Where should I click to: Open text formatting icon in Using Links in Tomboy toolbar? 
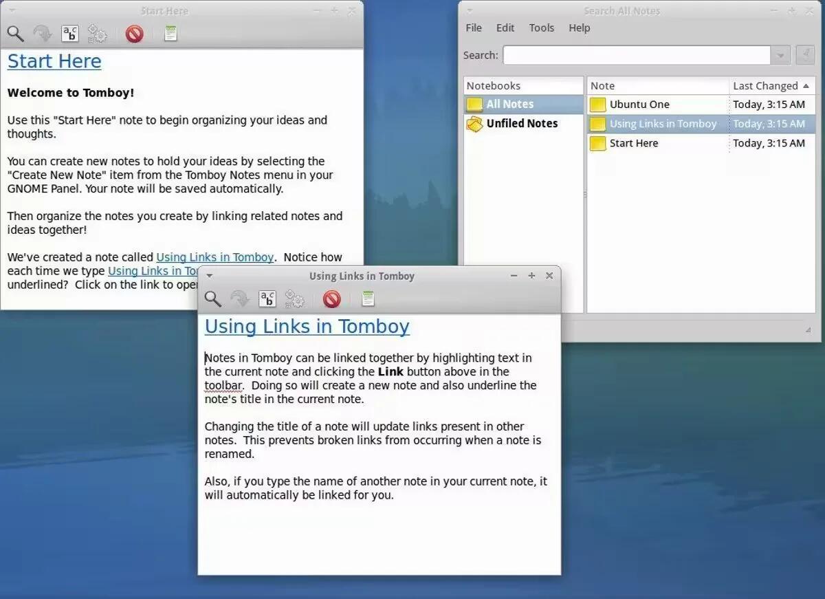tap(267, 298)
